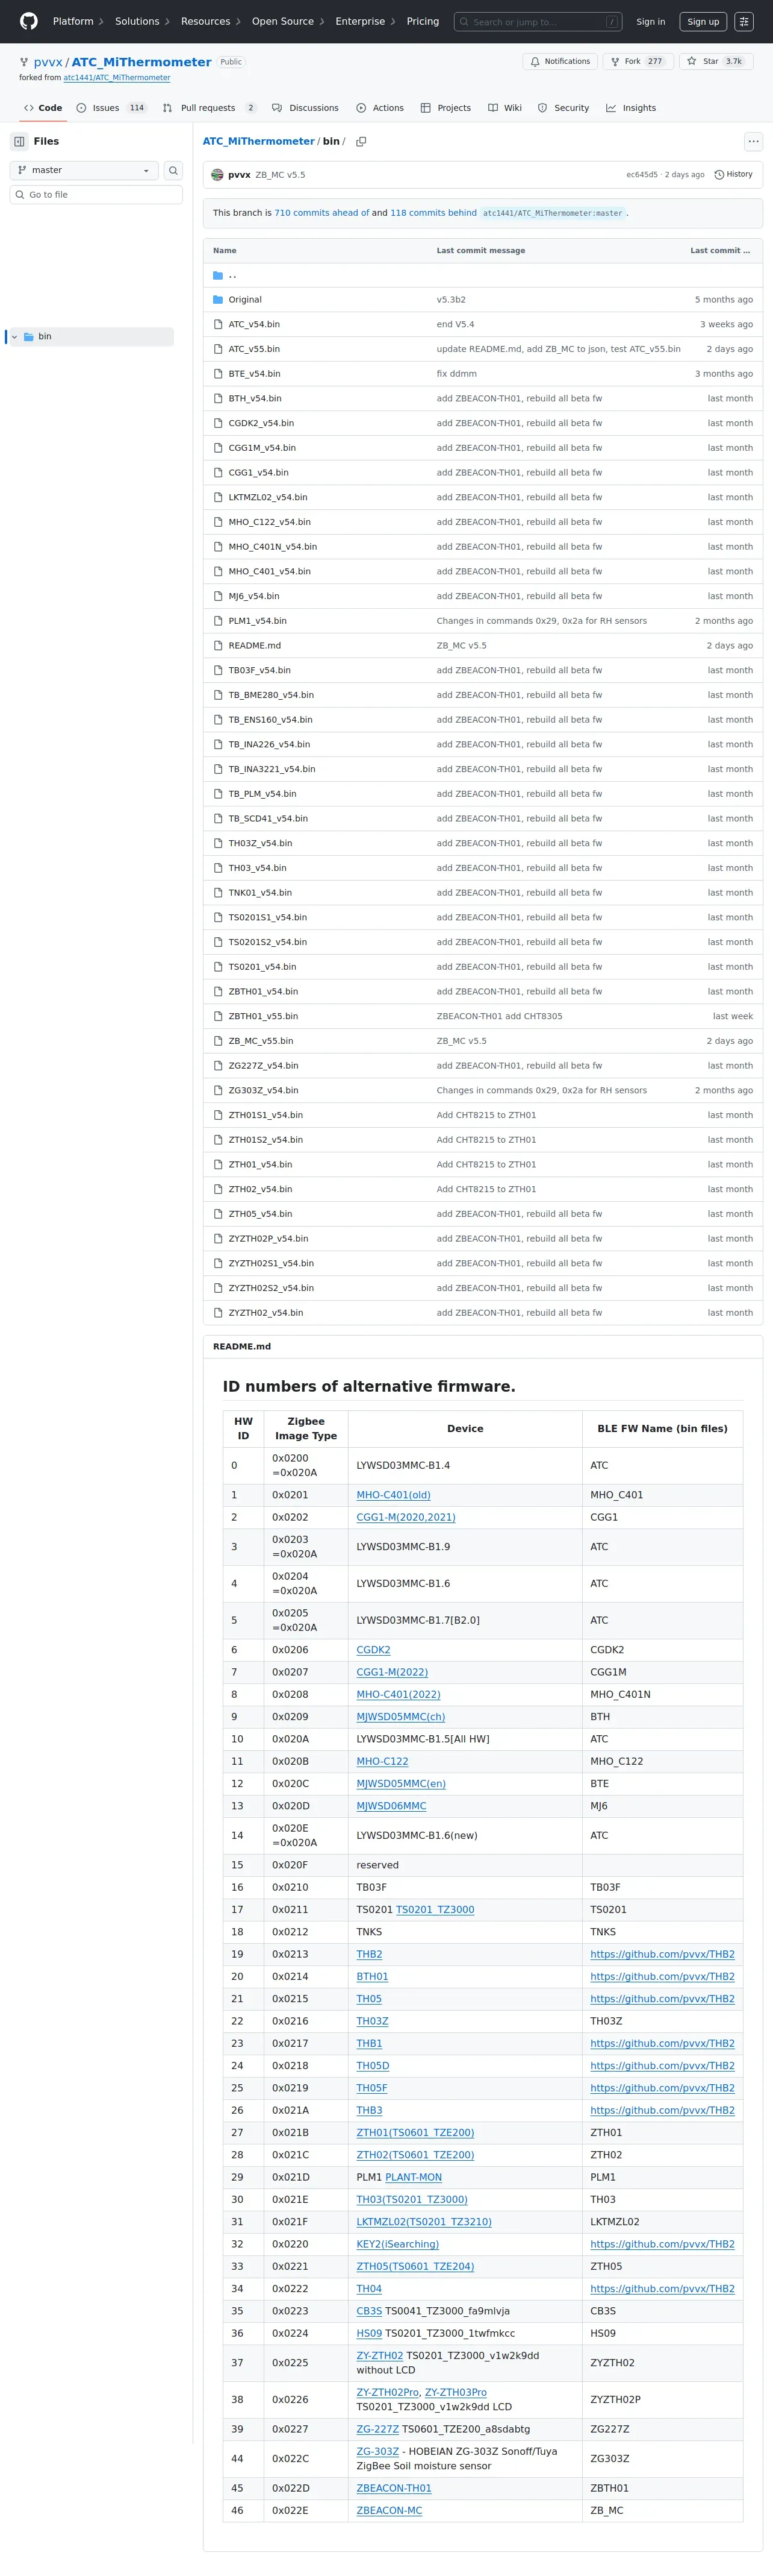Open the three-dot more options menu
Image resolution: width=773 pixels, height=2576 pixels.
753,142
